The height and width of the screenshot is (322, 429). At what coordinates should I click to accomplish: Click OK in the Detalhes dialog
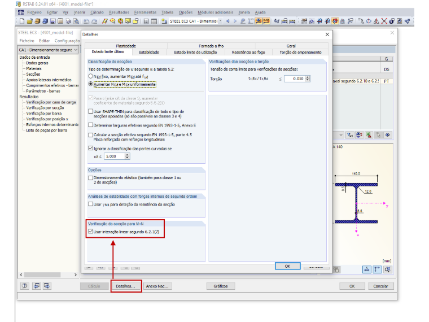[x=287, y=266]
